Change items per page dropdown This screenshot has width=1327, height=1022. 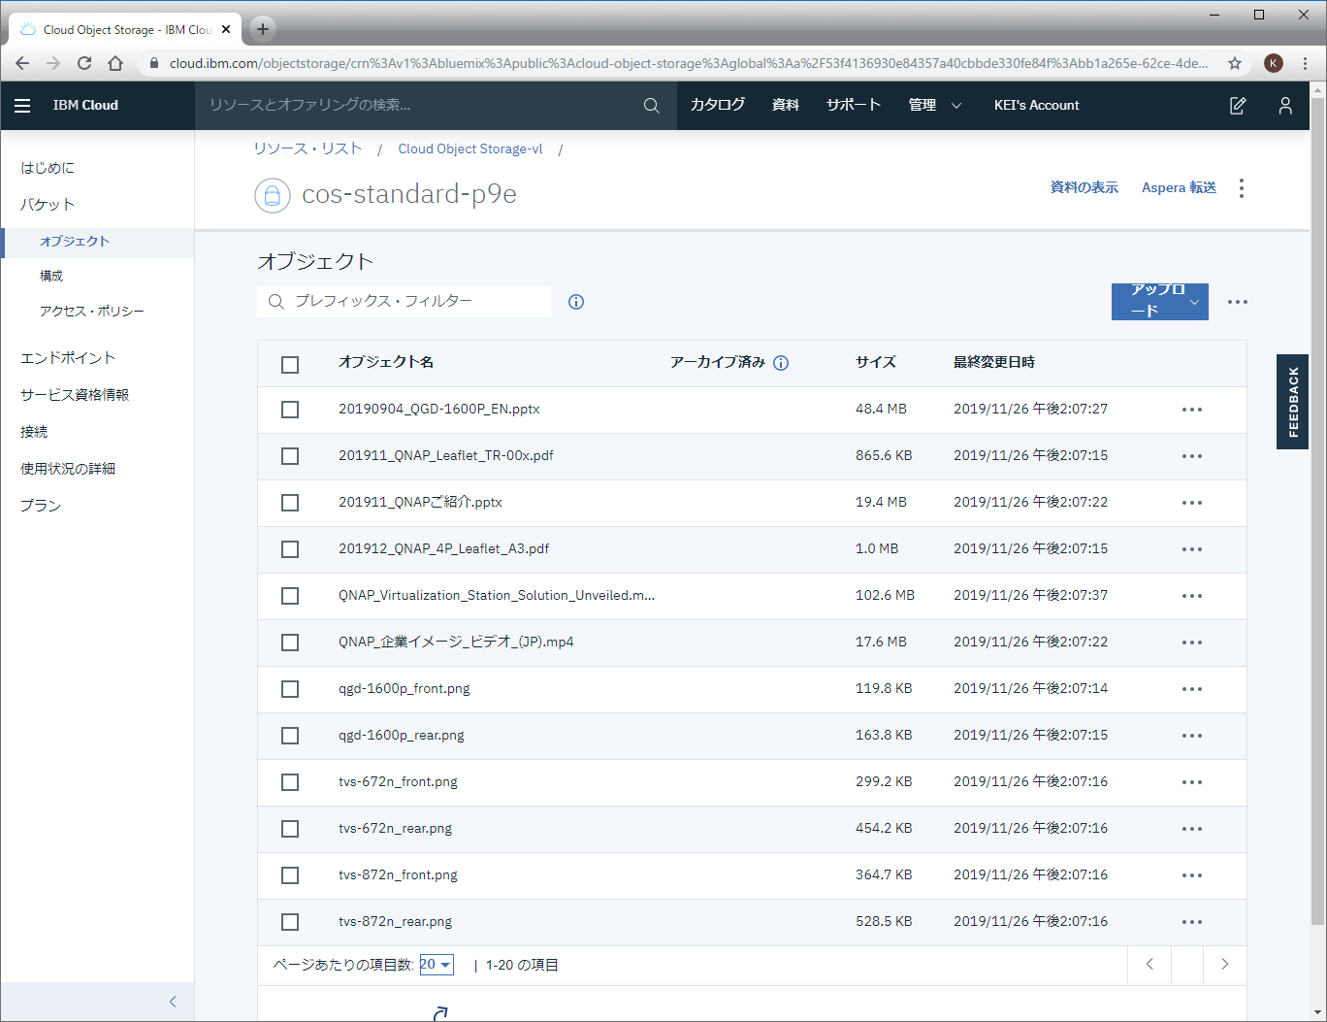pyautogui.click(x=437, y=965)
